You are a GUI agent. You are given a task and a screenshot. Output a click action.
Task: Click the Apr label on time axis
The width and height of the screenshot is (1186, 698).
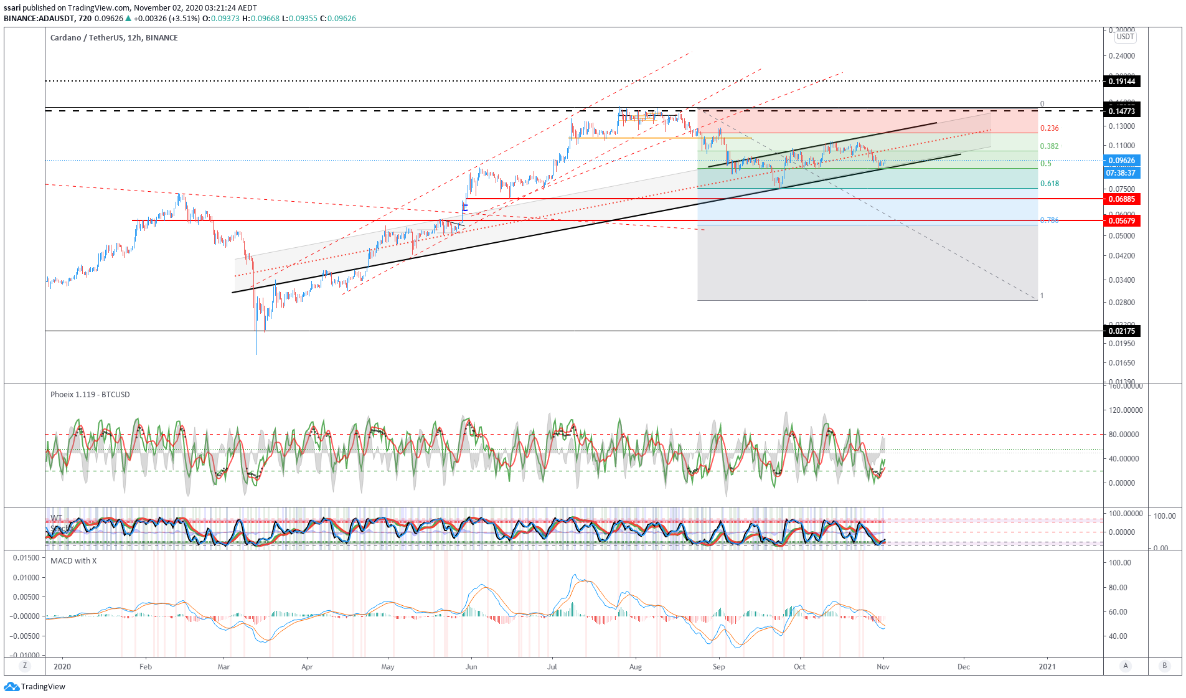[307, 667]
